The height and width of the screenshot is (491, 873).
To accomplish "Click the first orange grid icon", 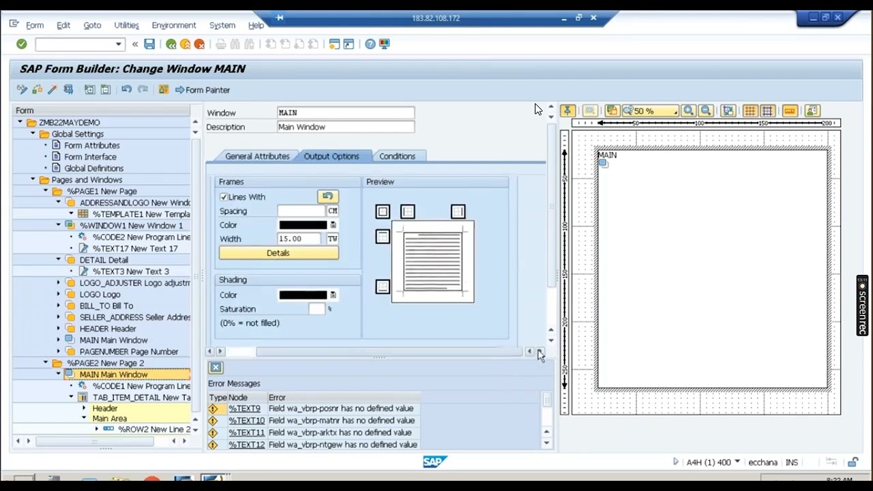I will coord(750,110).
